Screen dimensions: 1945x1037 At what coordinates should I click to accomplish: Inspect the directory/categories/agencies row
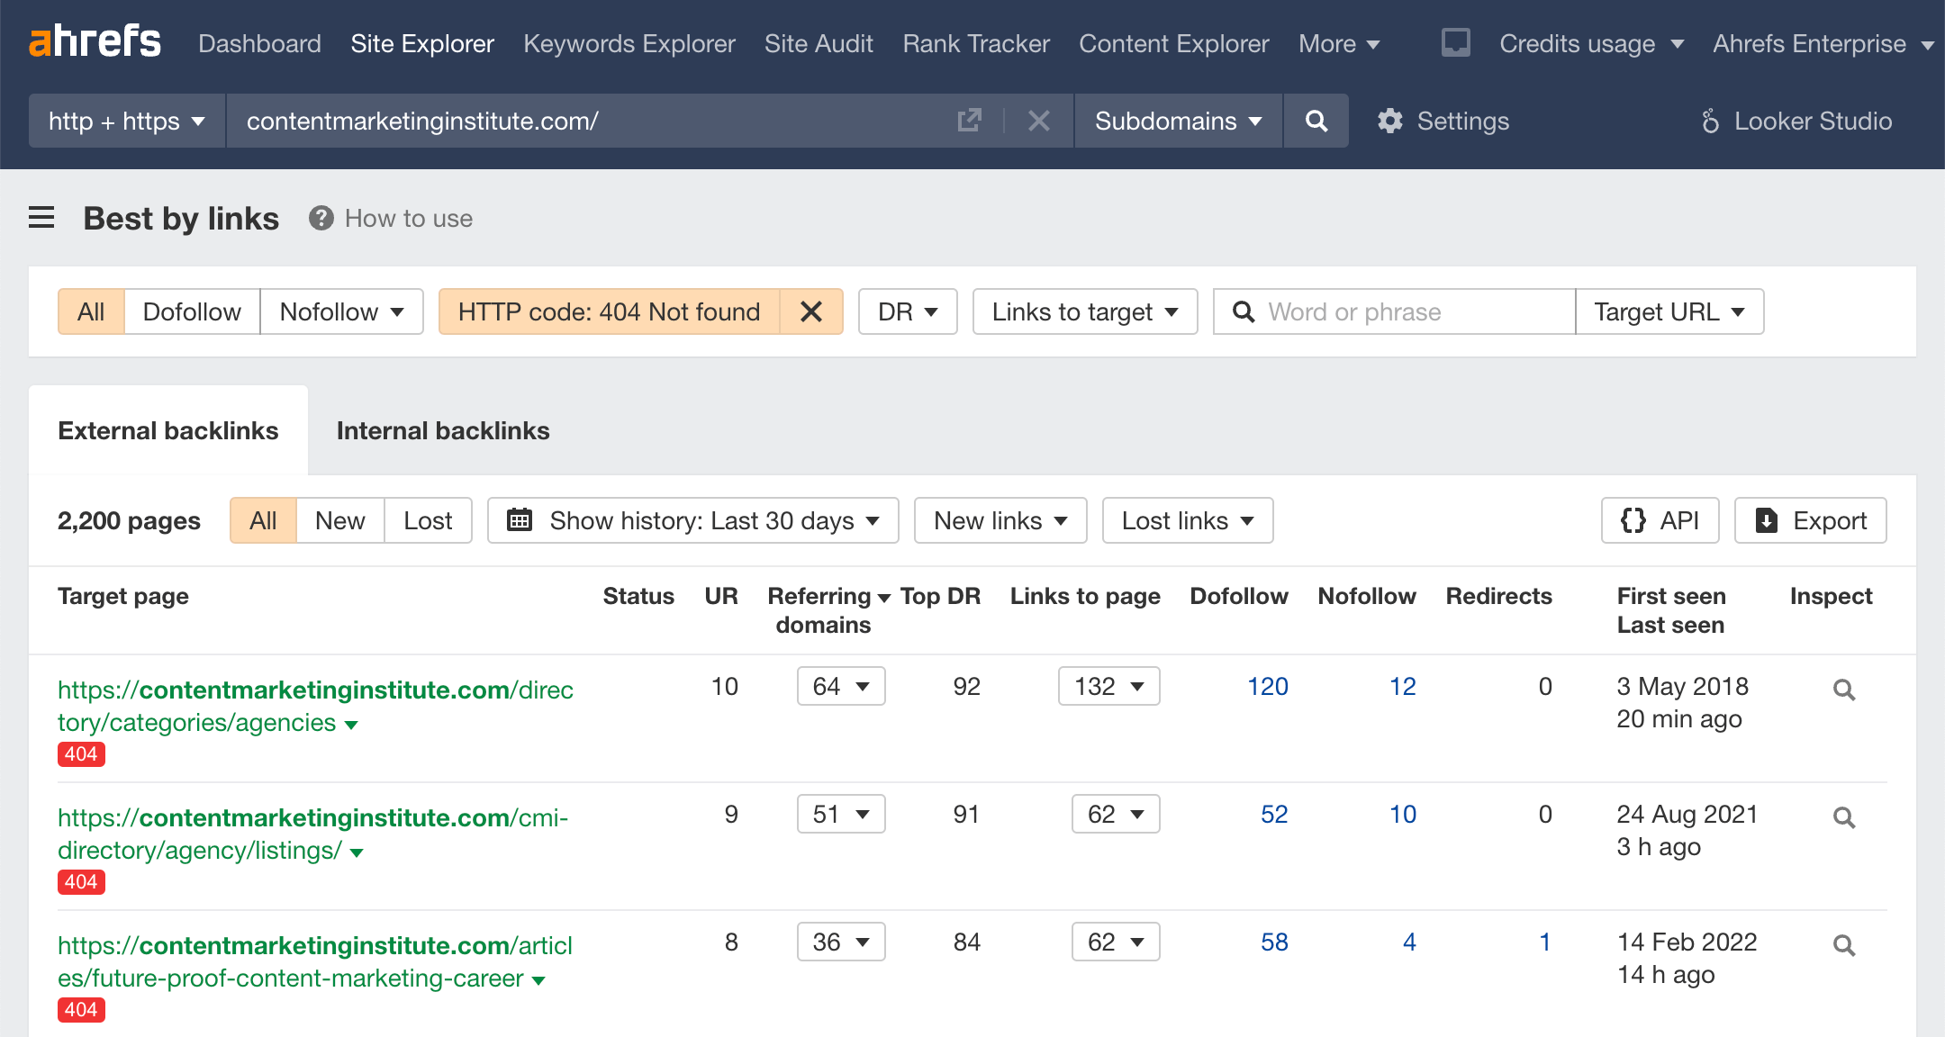pyautogui.click(x=1843, y=690)
